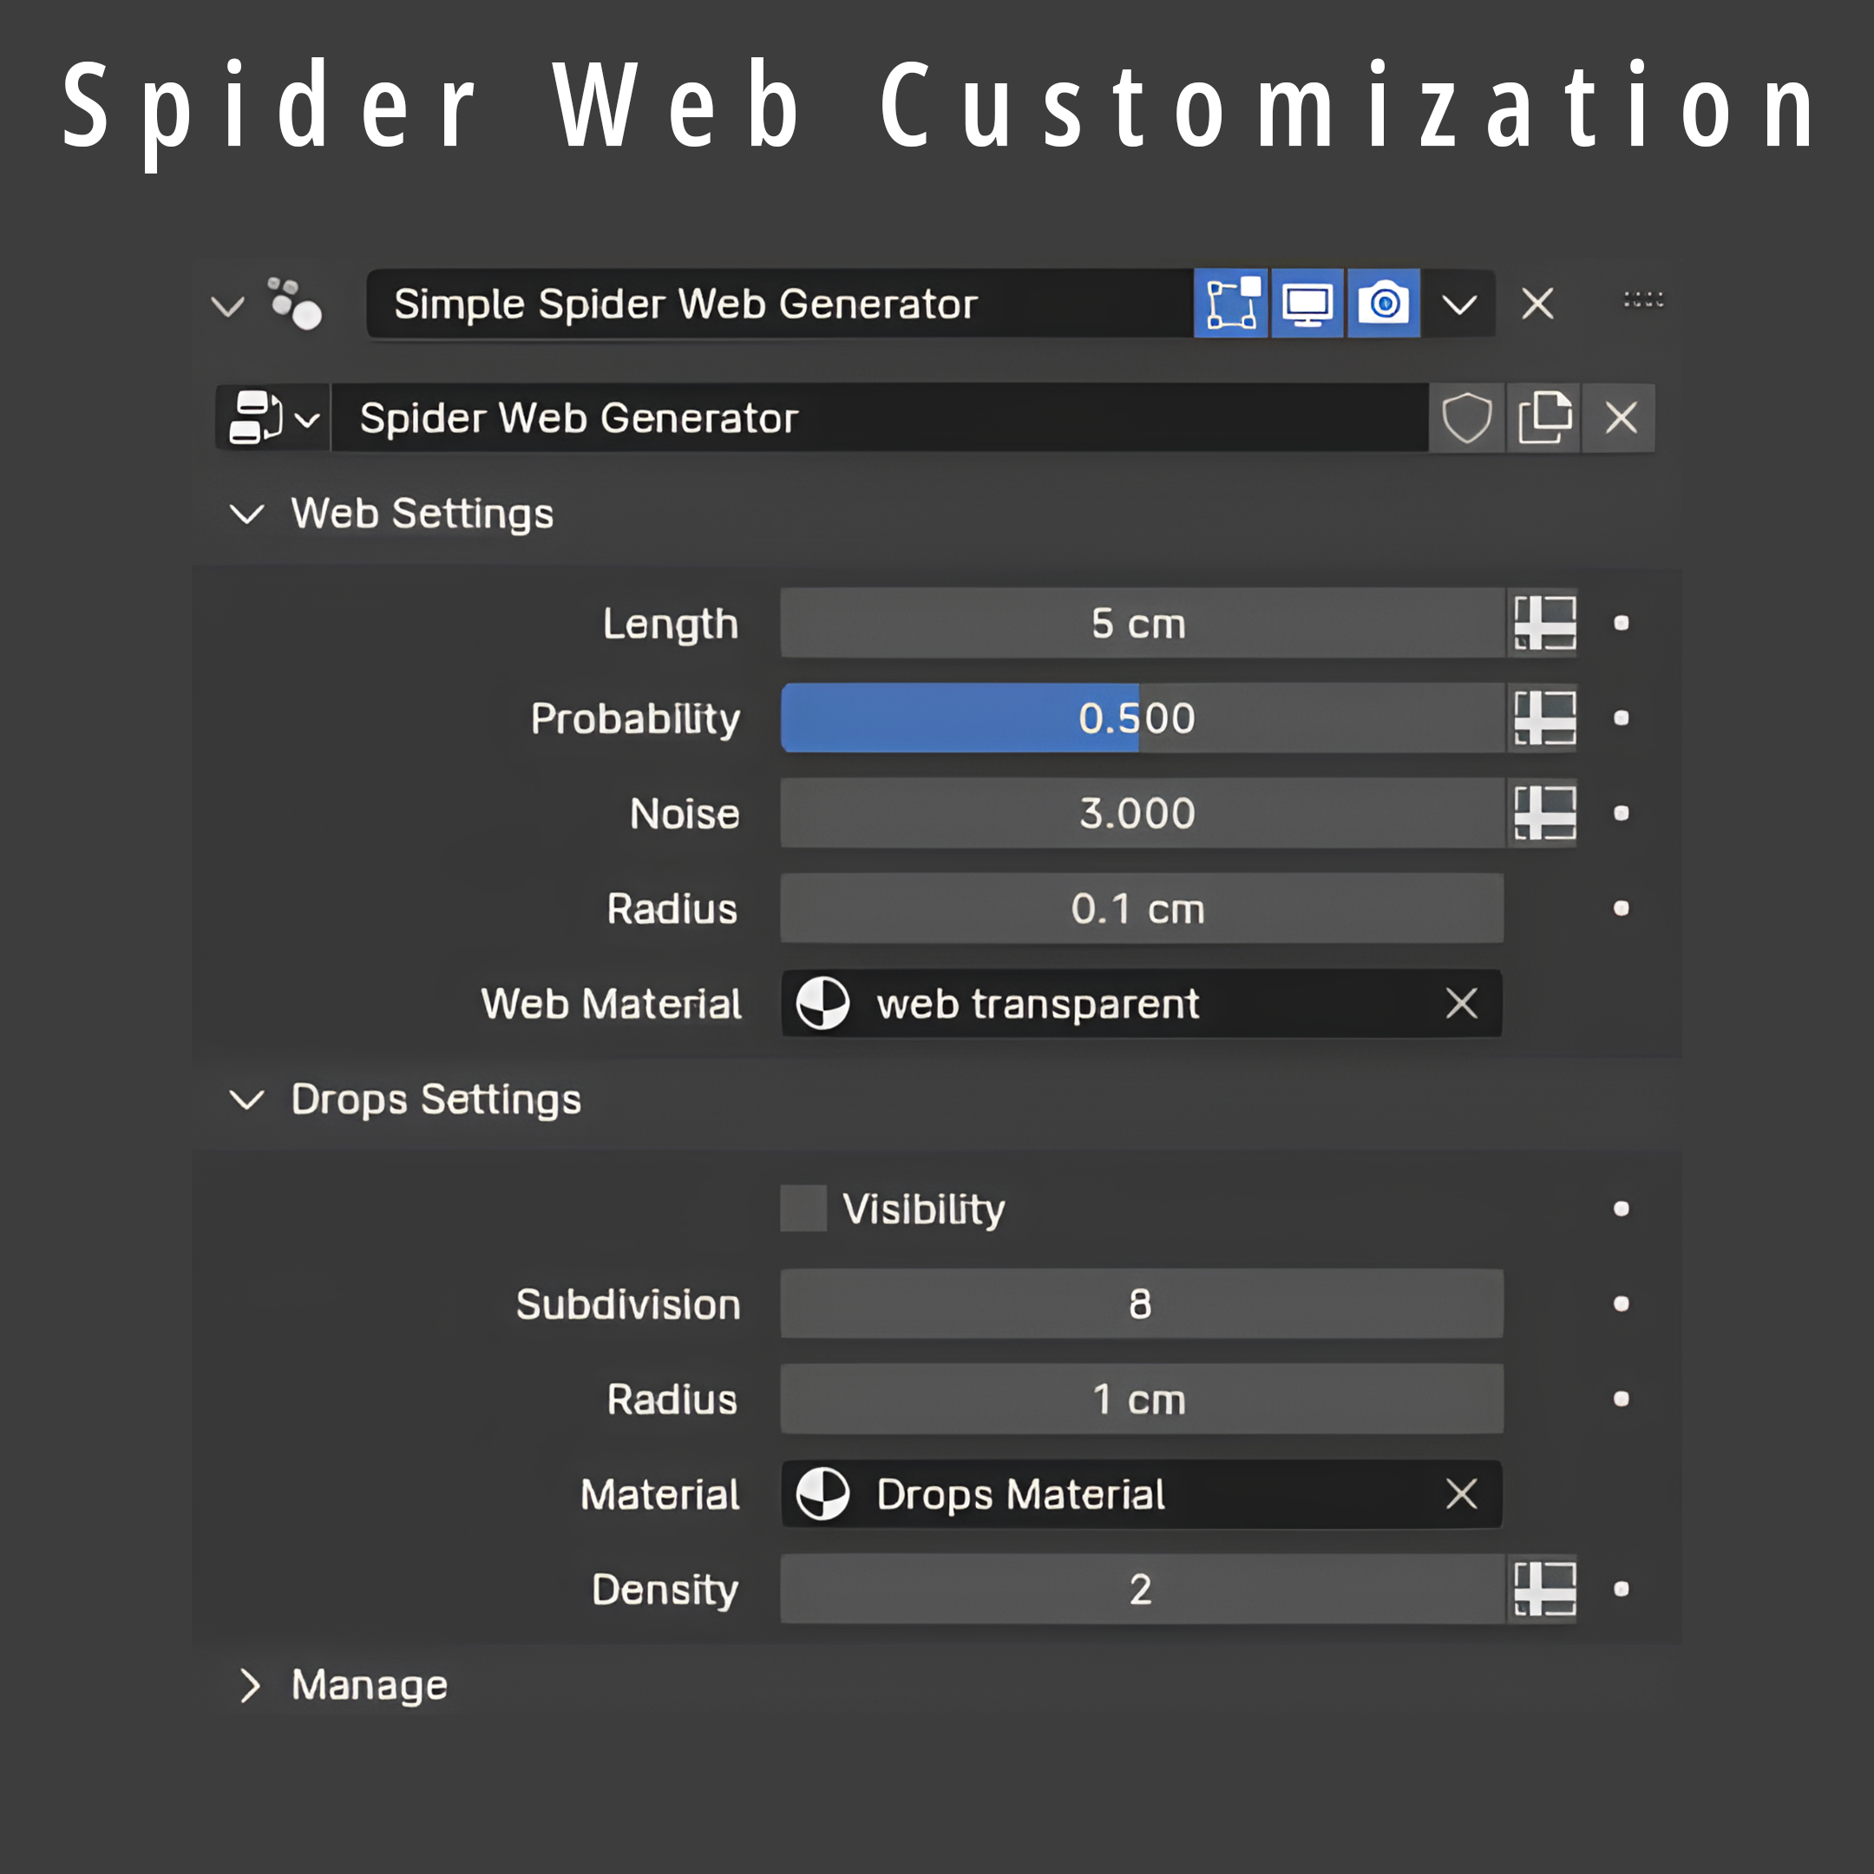Click the Density value field 2
This screenshot has width=1874, height=1874.
click(1142, 1589)
